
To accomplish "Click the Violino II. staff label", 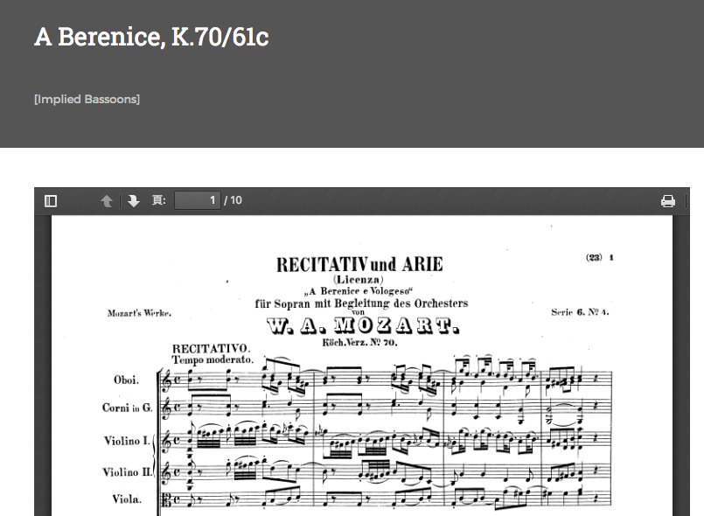I will [x=127, y=472].
